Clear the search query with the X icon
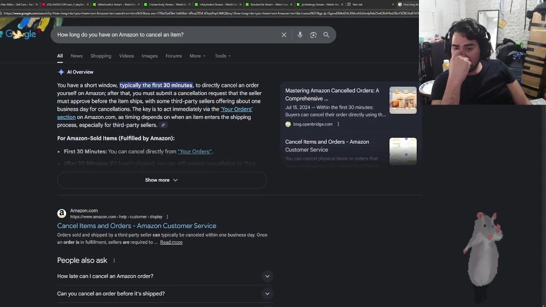Screen dimensions: 546x307 [284, 35]
